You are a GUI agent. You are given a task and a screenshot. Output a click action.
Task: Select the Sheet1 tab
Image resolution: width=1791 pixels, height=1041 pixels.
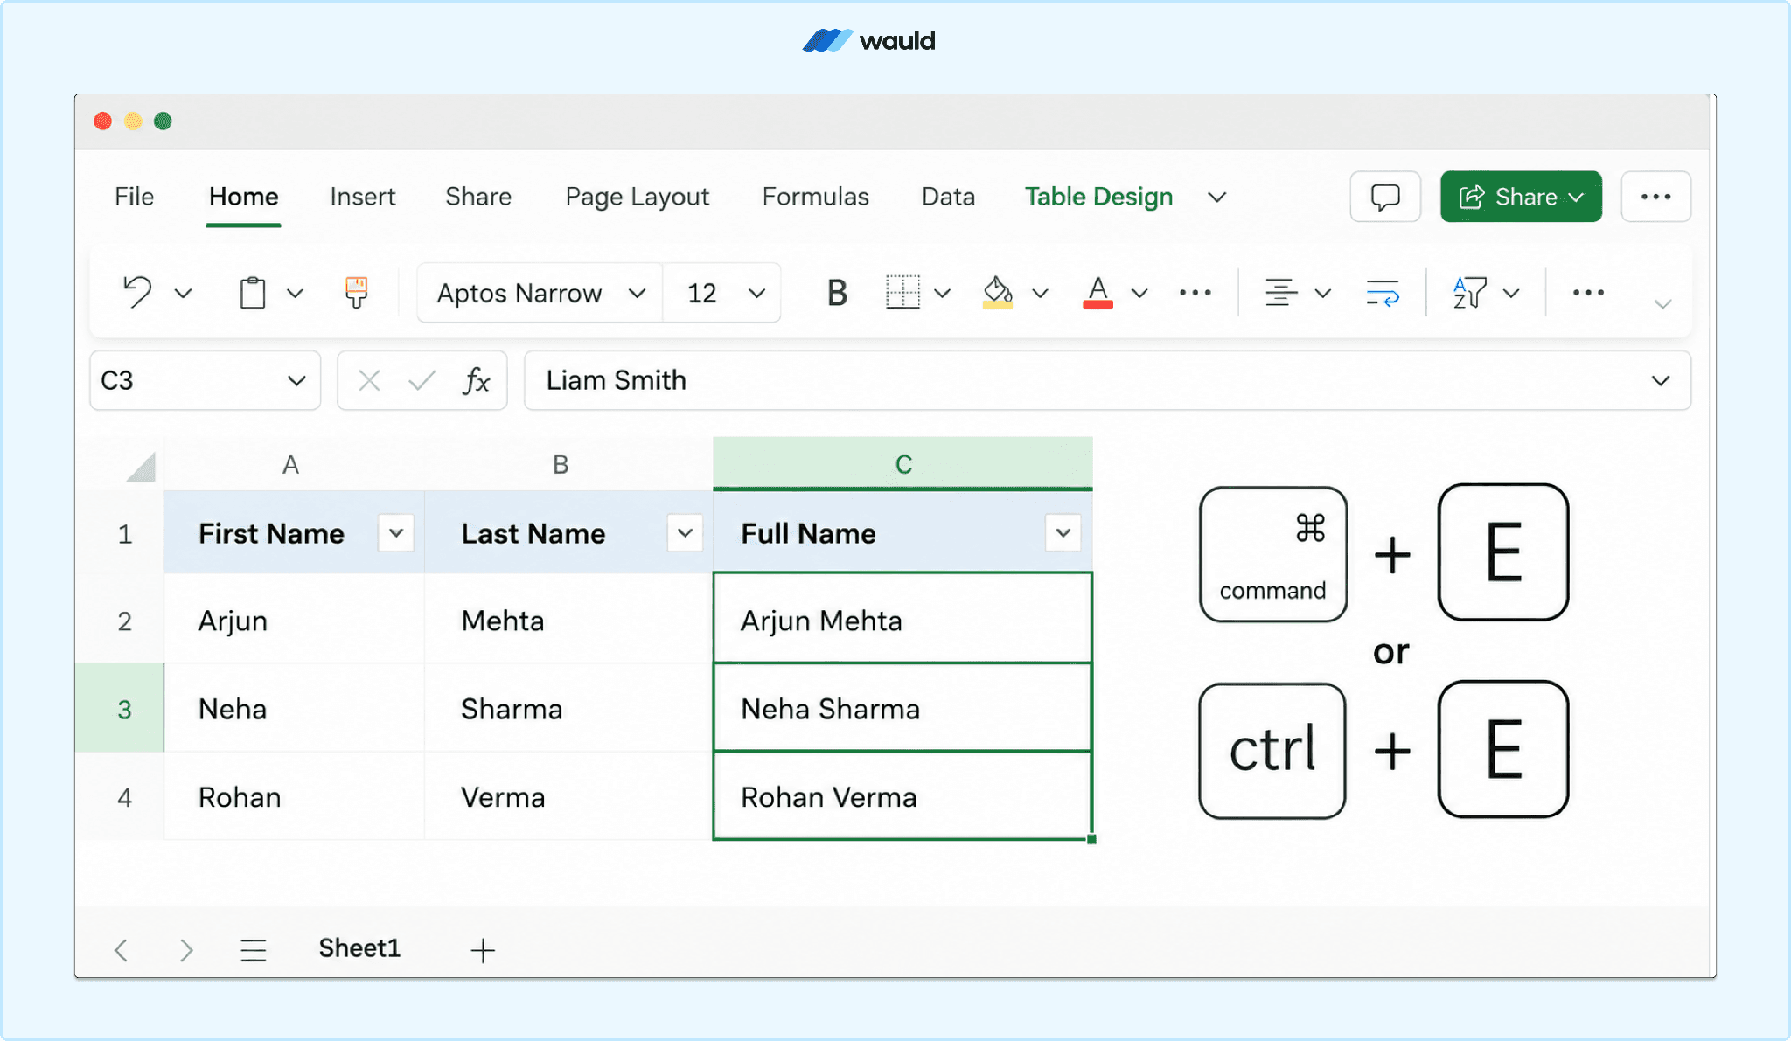point(359,948)
